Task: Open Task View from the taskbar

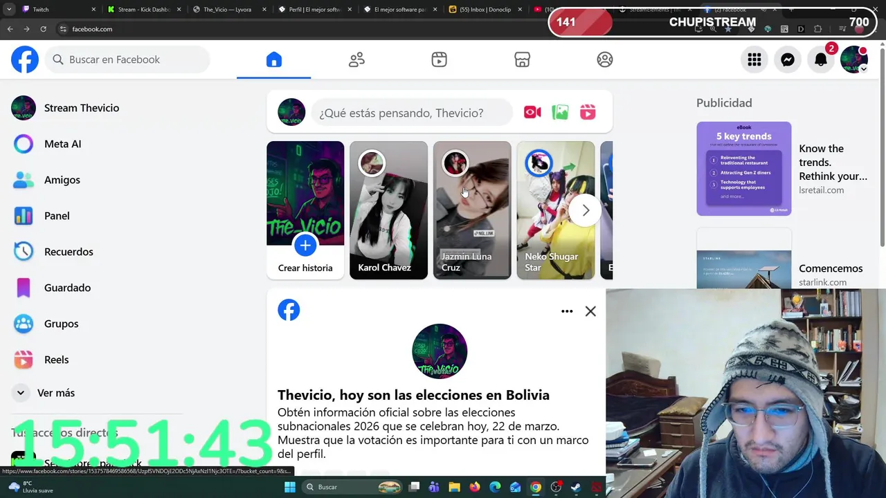Action: [x=414, y=487]
